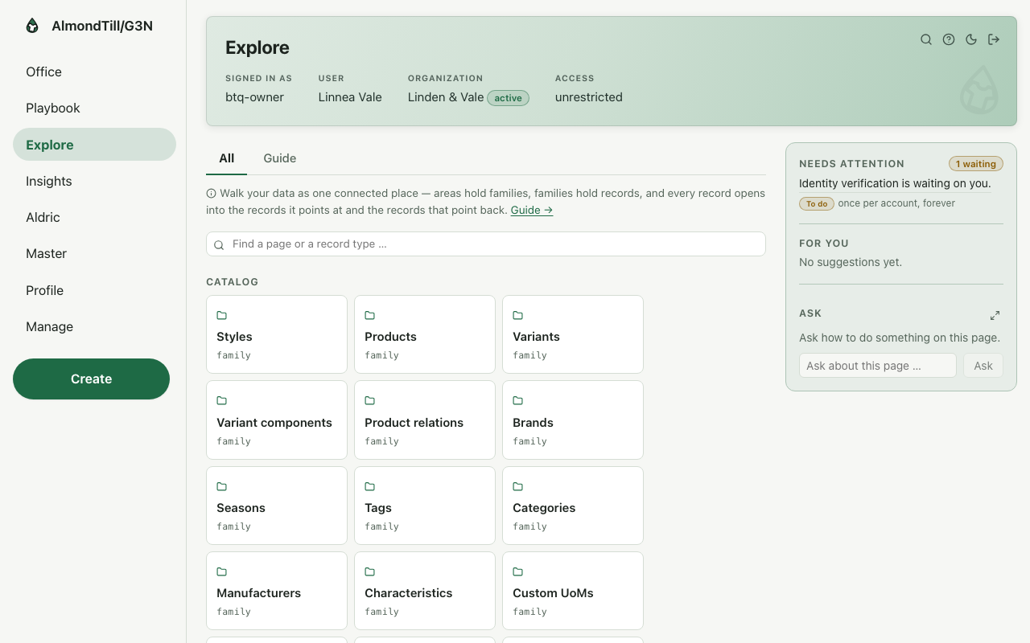Click the Find a page search field
1030x643 pixels.
[x=486, y=244]
